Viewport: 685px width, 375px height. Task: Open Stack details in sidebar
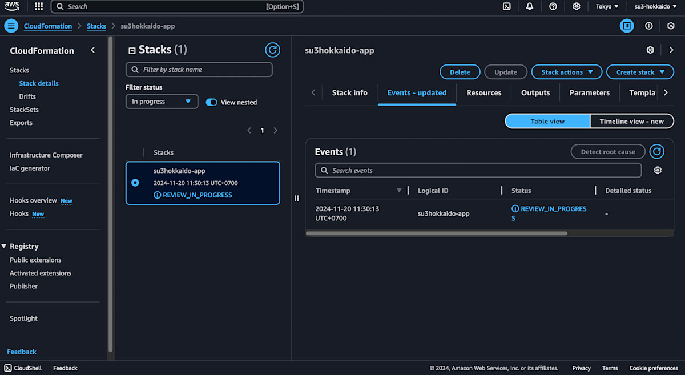click(39, 83)
